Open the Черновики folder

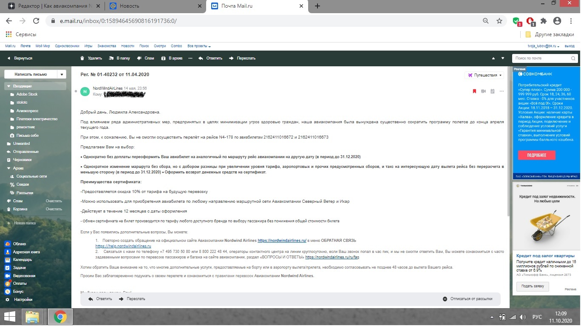tap(23, 160)
